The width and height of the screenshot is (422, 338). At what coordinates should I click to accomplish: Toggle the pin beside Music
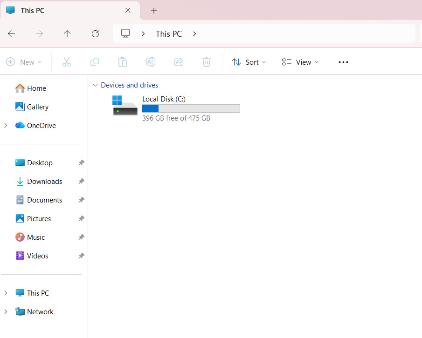coord(81,237)
